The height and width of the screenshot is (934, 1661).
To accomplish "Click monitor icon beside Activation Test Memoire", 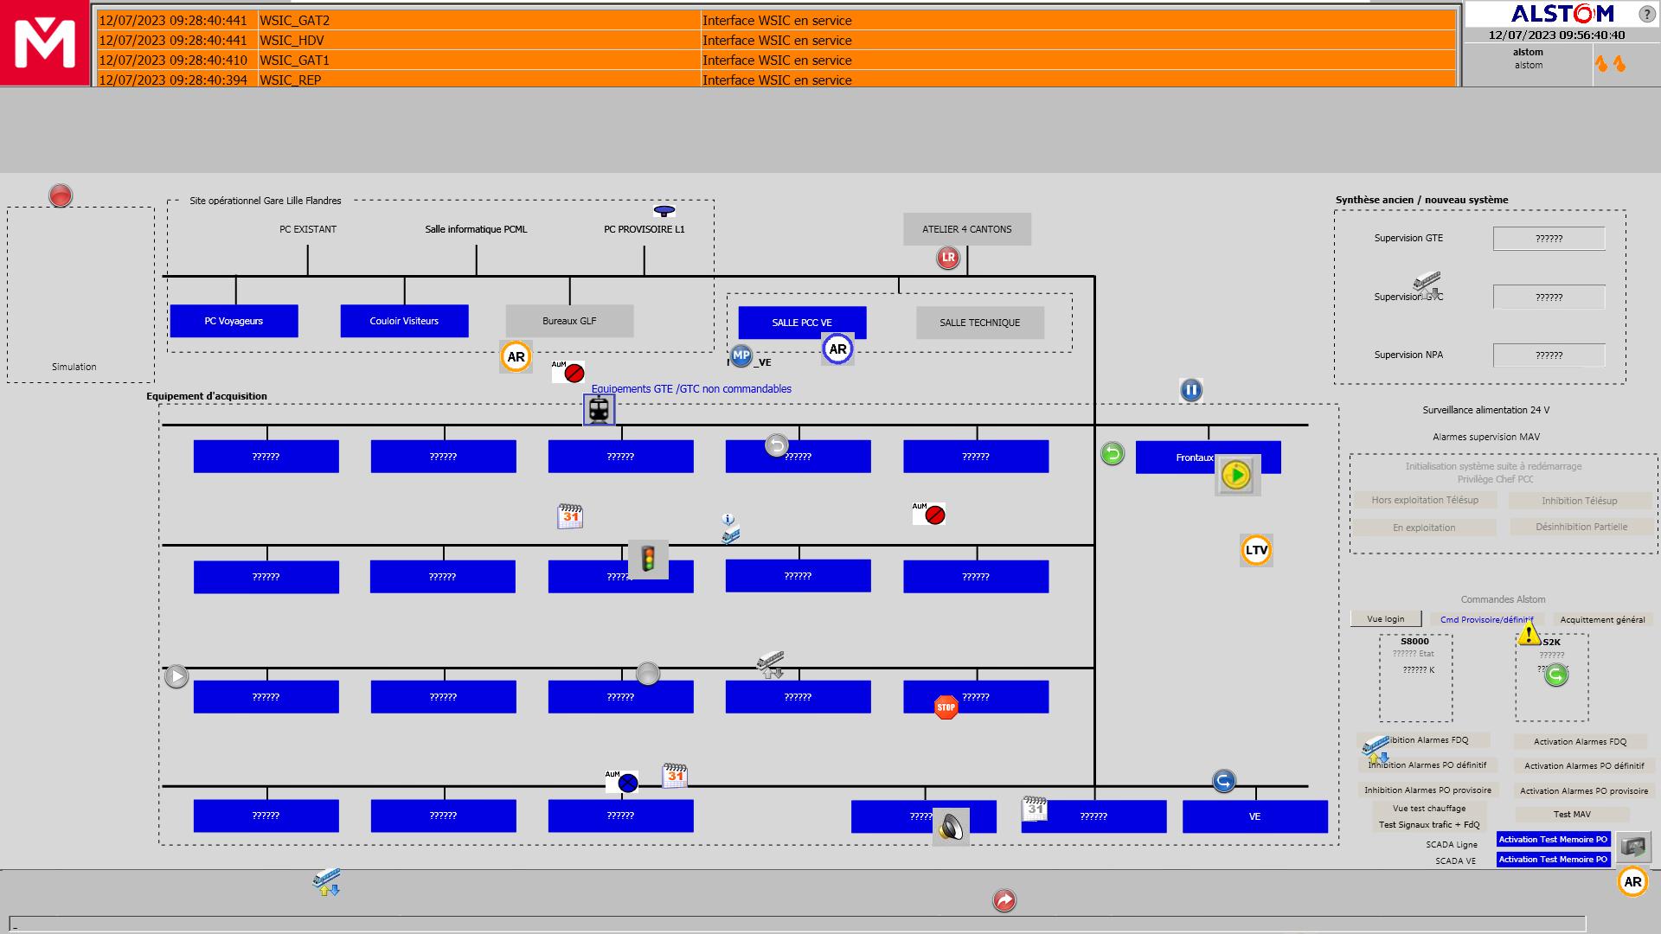I will click(x=1633, y=847).
